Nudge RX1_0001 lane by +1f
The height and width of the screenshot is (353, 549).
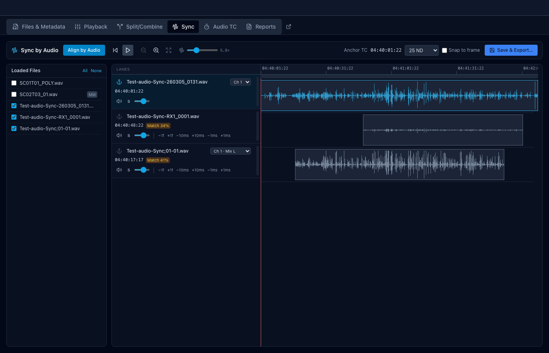(x=170, y=136)
